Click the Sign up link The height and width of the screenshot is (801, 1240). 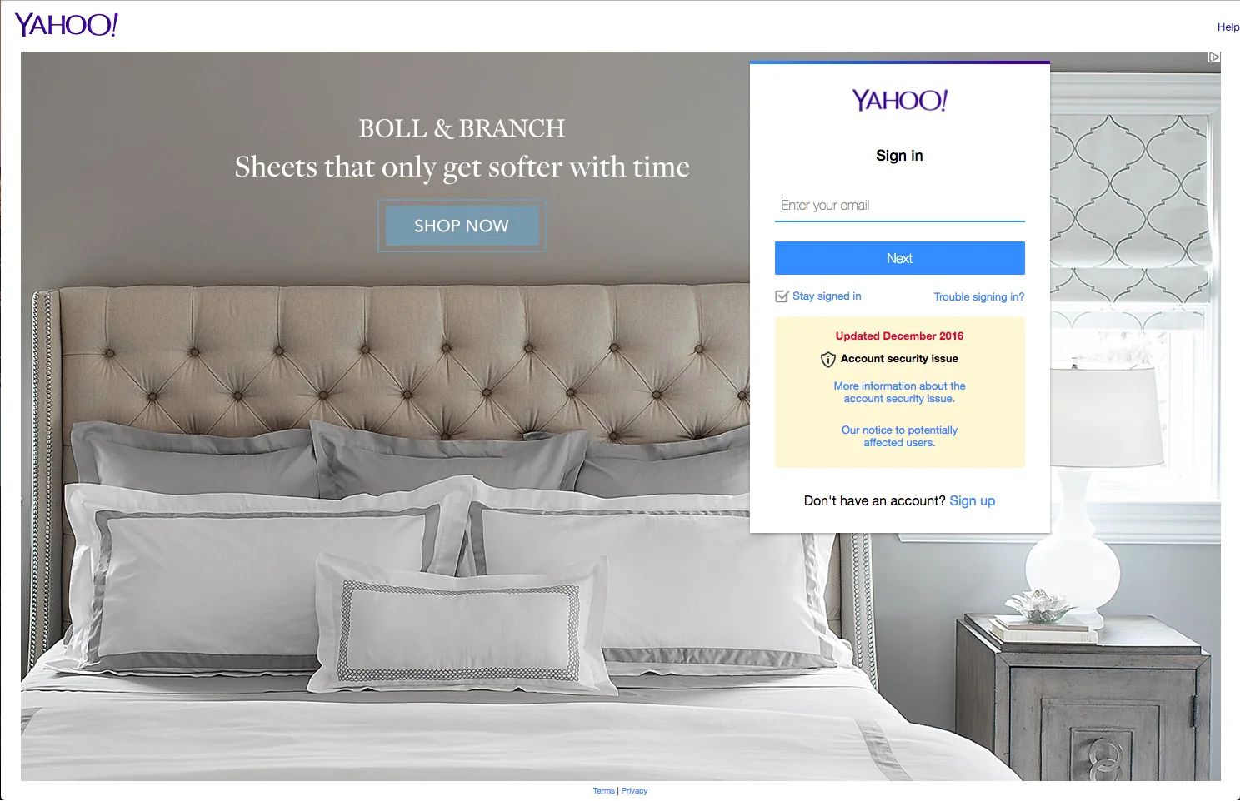pyautogui.click(x=972, y=501)
